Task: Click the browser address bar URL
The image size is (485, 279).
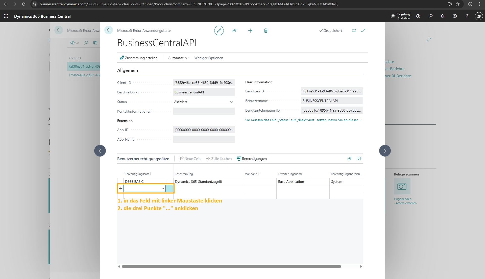Action: pyautogui.click(x=188, y=4)
